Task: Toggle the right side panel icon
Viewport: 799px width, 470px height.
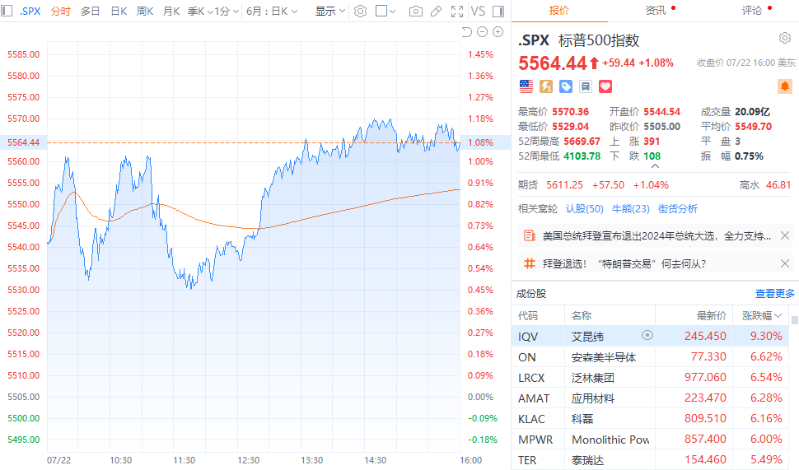Action: click(x=499, y=12)
